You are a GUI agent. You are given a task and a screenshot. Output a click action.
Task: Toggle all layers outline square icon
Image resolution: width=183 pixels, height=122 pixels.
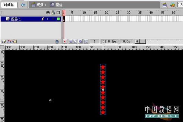click(58, 13)
